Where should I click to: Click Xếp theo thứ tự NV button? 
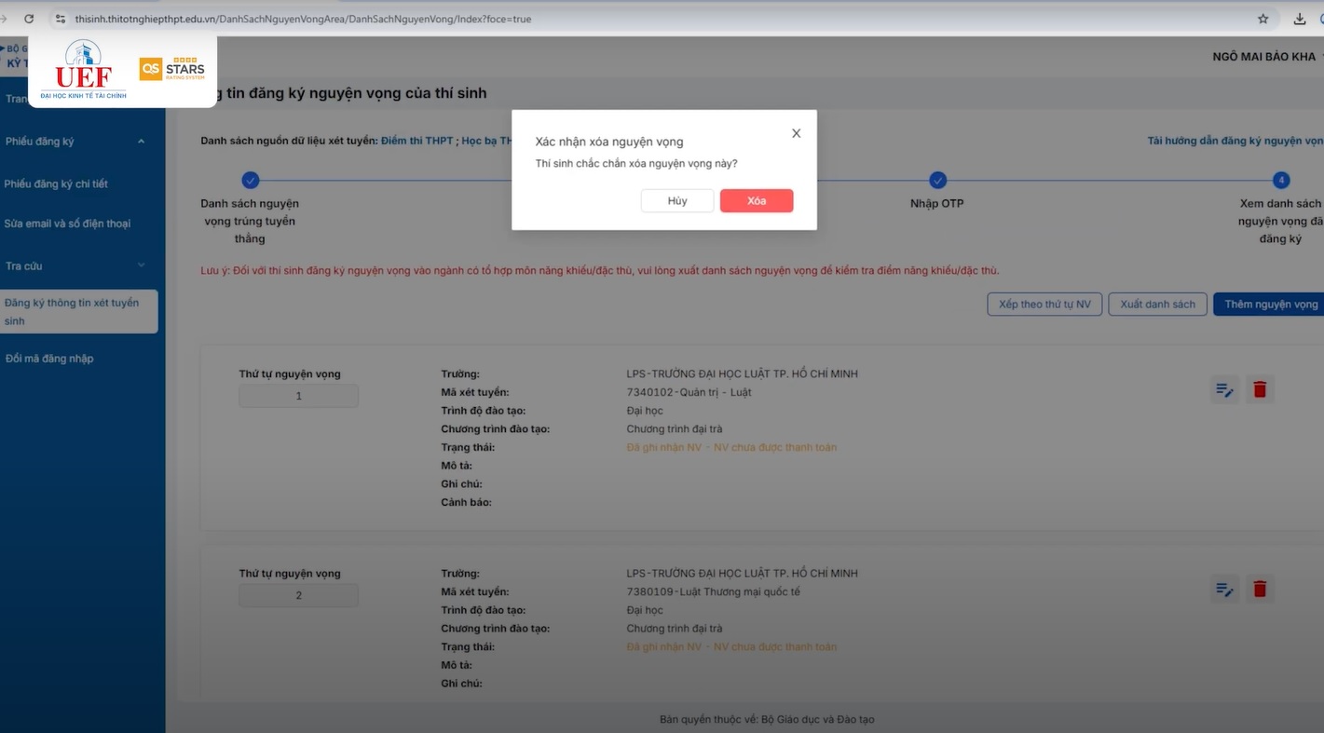(1044, 305)
